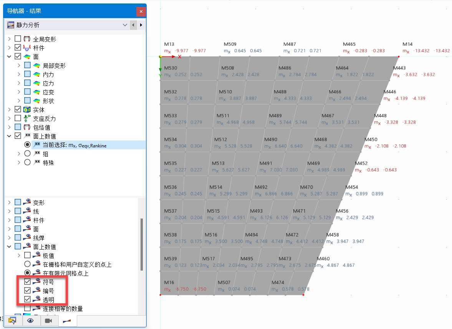Uncheck the 符号 symbols checkbox

pyautogui.click(x=27, y=281)
